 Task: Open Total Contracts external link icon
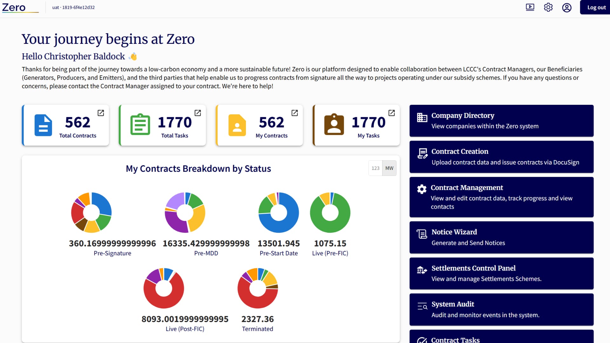(x=101, y=113)
